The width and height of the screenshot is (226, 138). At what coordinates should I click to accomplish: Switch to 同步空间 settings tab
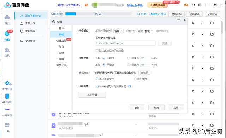pyautogui.click(x=61, y=65)
